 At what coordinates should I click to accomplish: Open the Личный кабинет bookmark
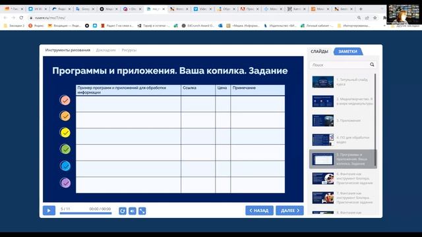point(317,26)
